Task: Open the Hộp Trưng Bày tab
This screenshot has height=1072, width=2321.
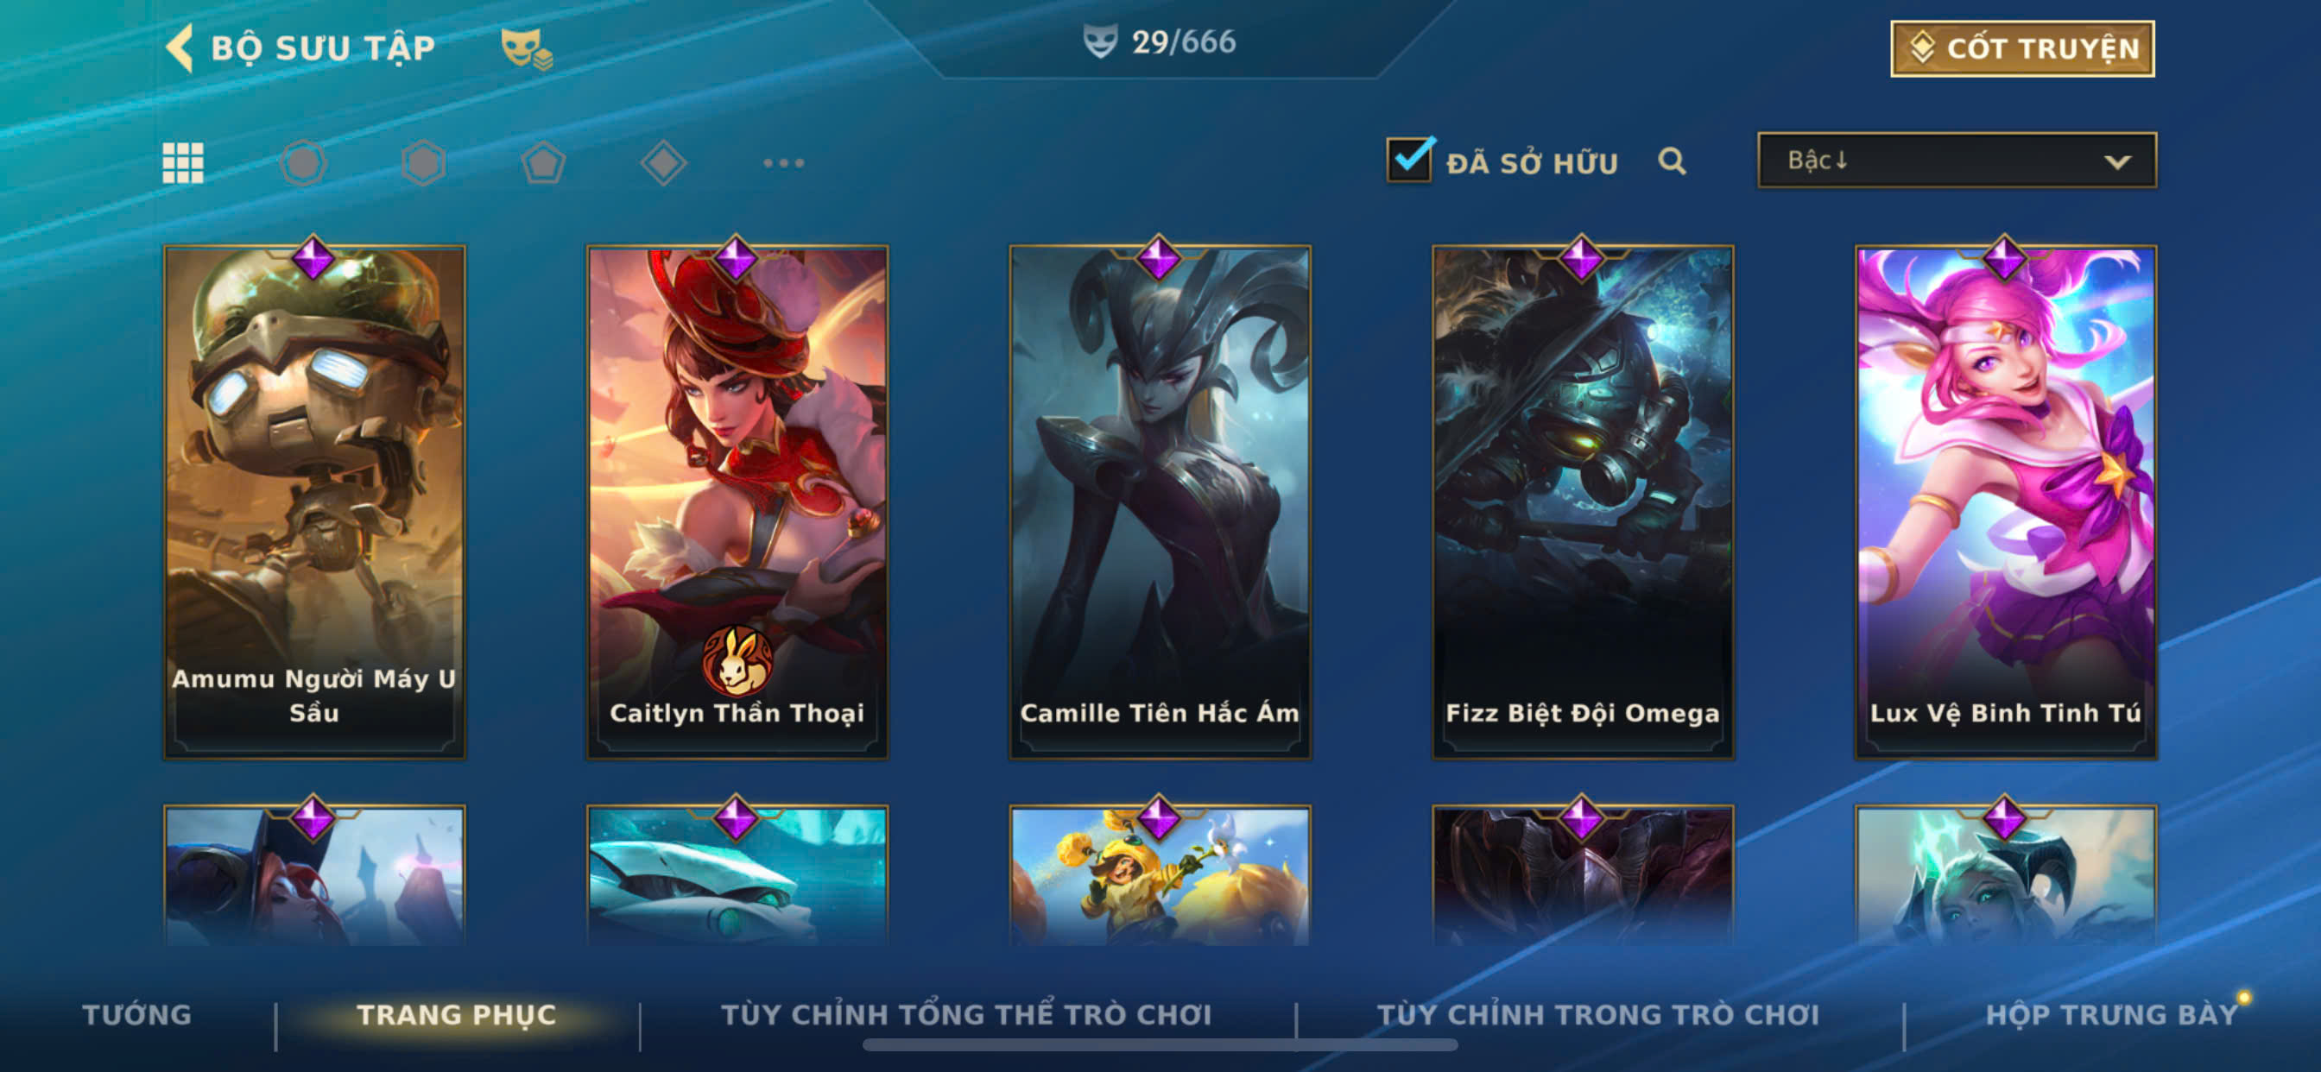Action: coord(2112,1014)
